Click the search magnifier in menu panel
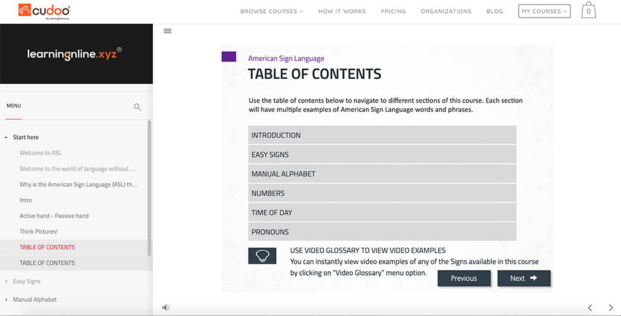The image size is (621, 316). pyautogui.click(x=137, y=107)
